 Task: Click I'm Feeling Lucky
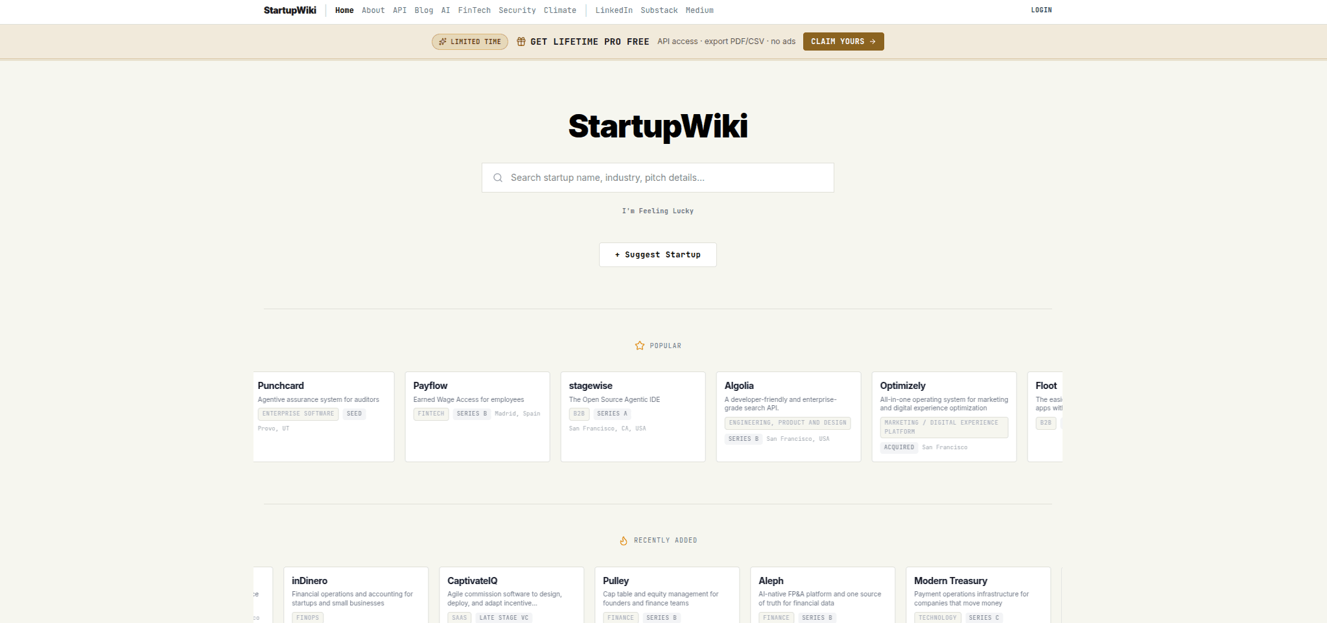658,211
